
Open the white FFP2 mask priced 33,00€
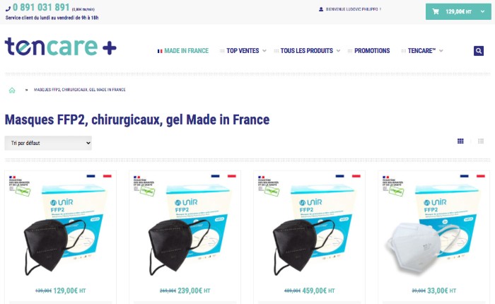433,227
